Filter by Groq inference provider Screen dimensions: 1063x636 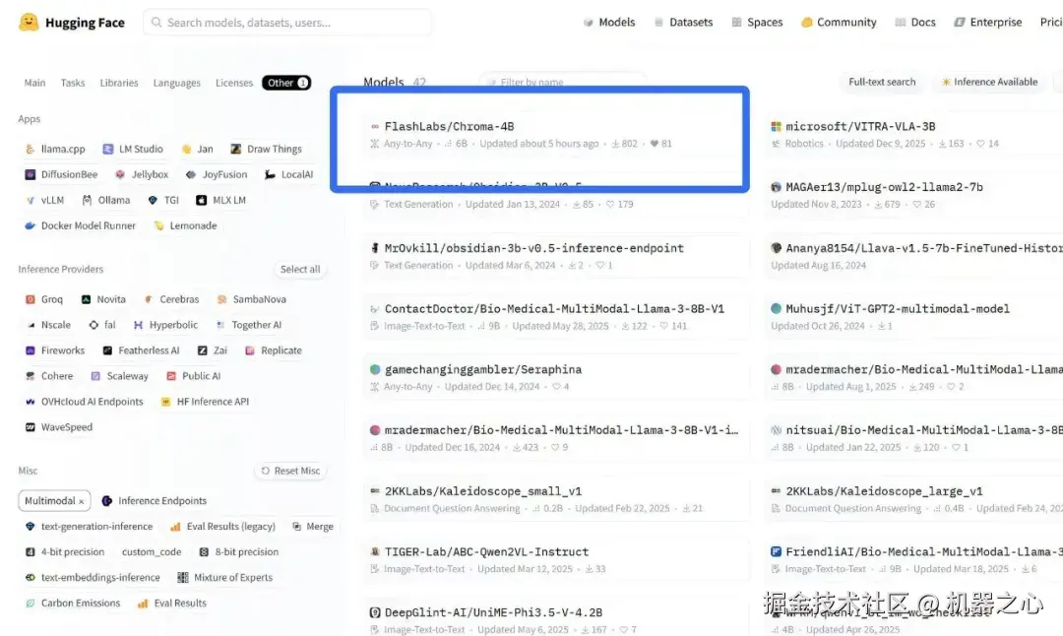(44, 299)
